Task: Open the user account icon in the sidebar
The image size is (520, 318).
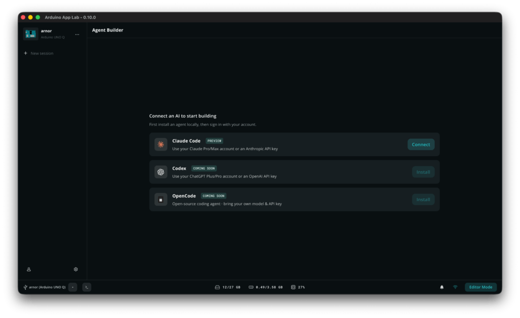Action: [29, 270]
